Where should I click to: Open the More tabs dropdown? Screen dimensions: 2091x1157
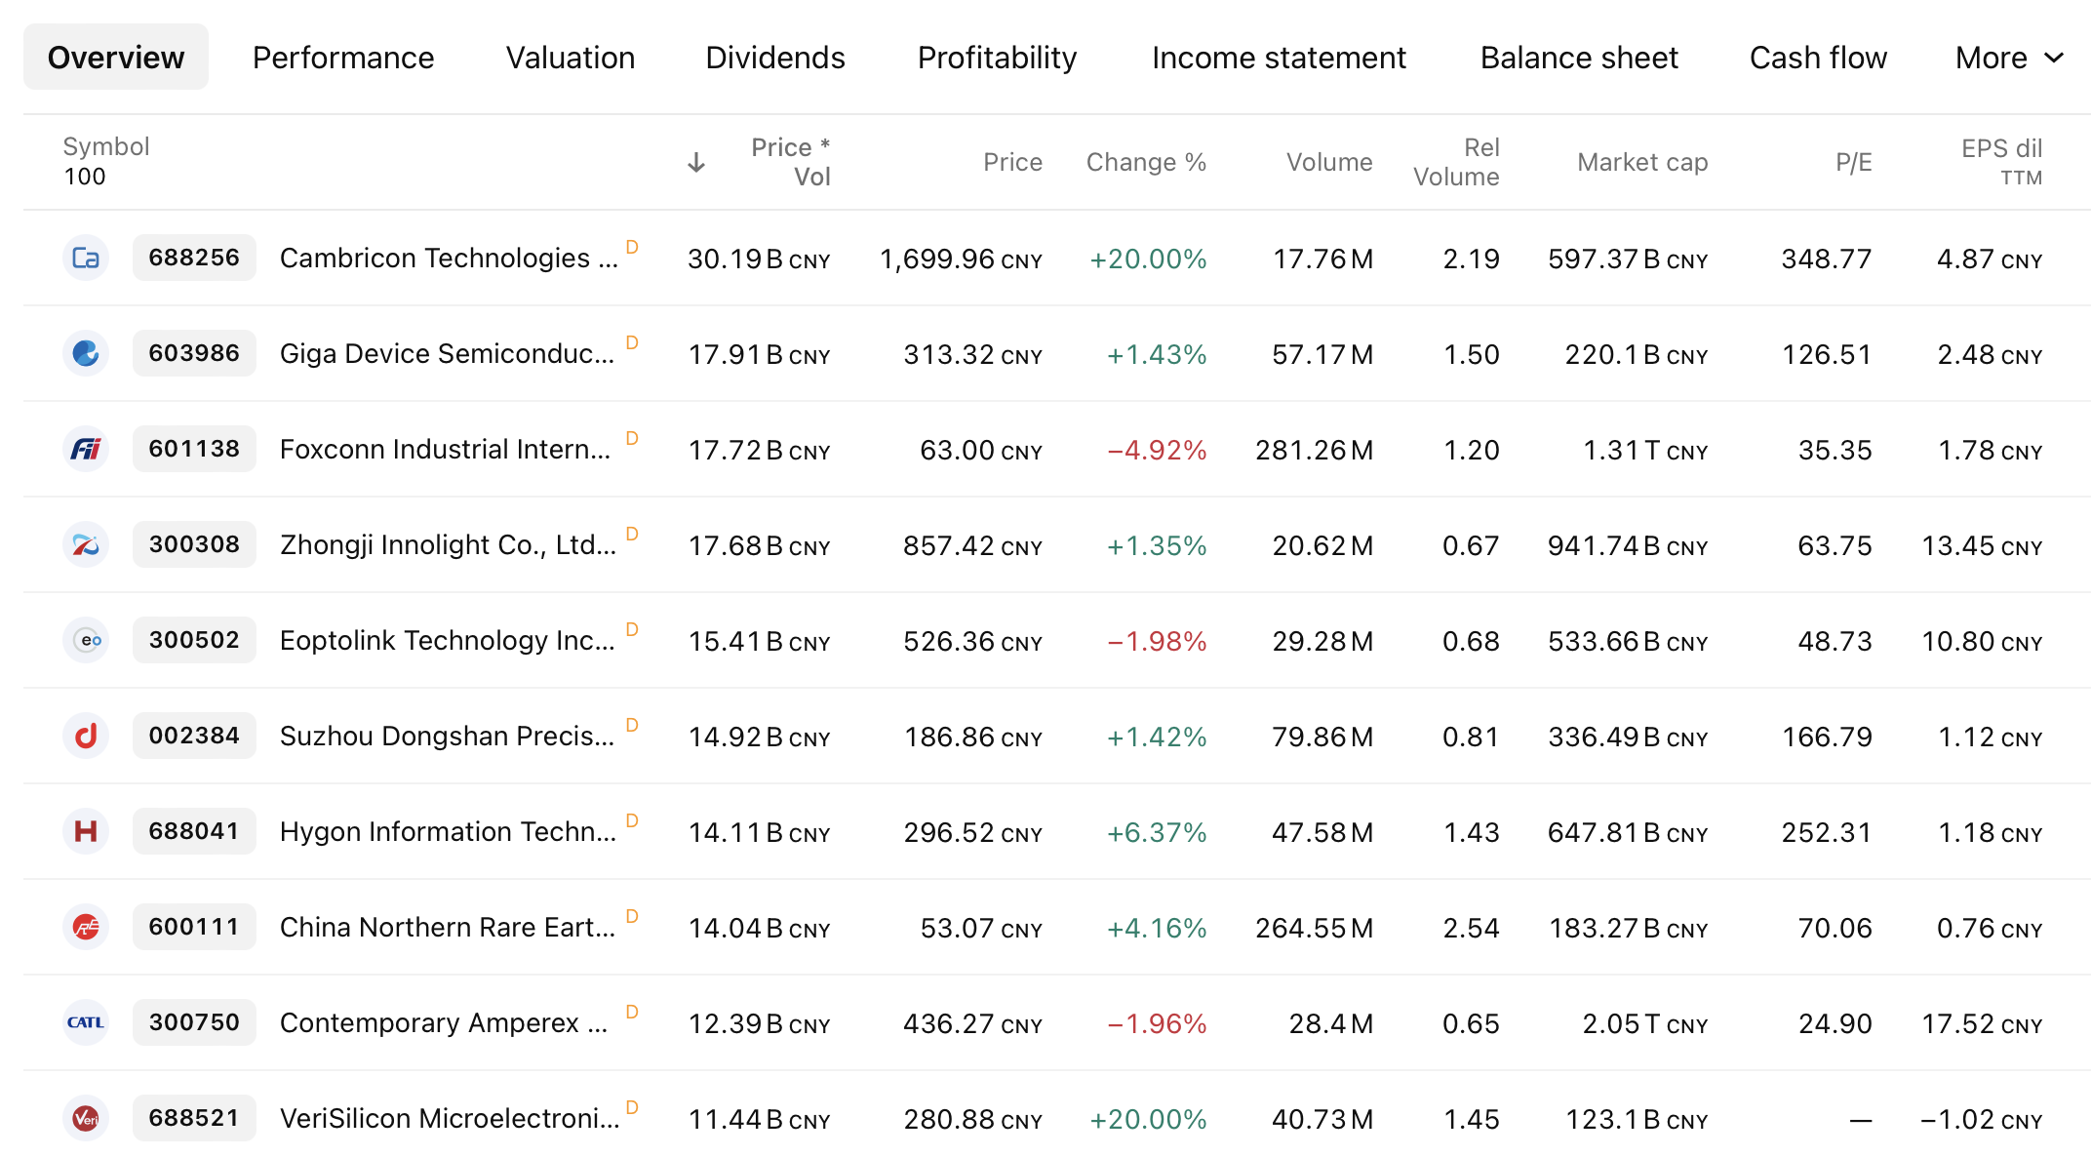coord(2009,58)
